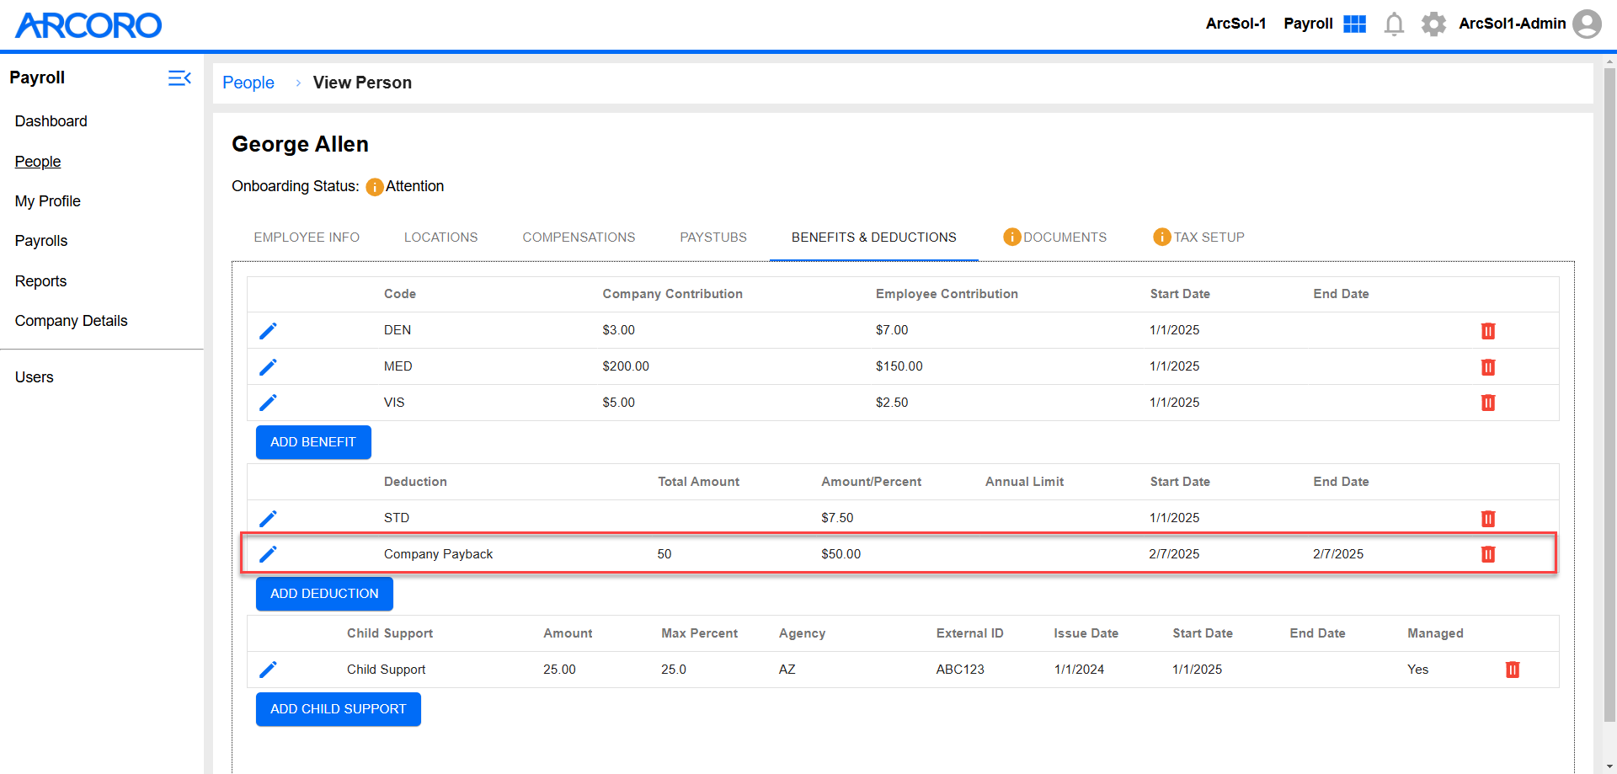Open the Compensations tab
Viewport: 1617px width, 774px height.
579,238
